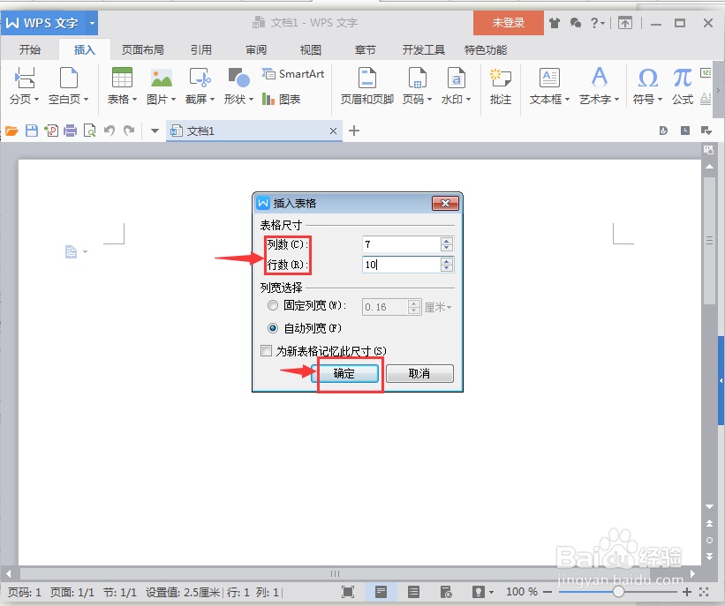The width and height of the screenshot is (725, 606).
Task: Expand the help (?) dropdown arrow
Action: point(602,23)
